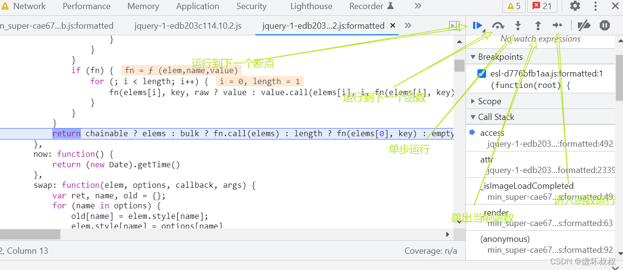Show more DevTools panels chevron
This screenshot has height=270, width=623.
tap(418, 6)
